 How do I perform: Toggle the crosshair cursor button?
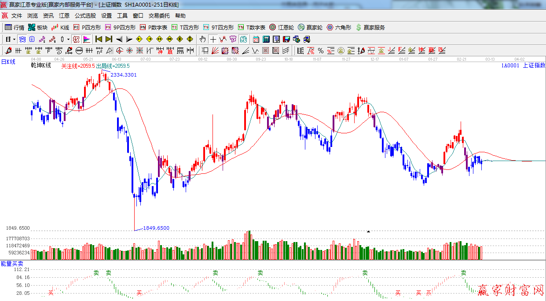[x=213, y=39]
